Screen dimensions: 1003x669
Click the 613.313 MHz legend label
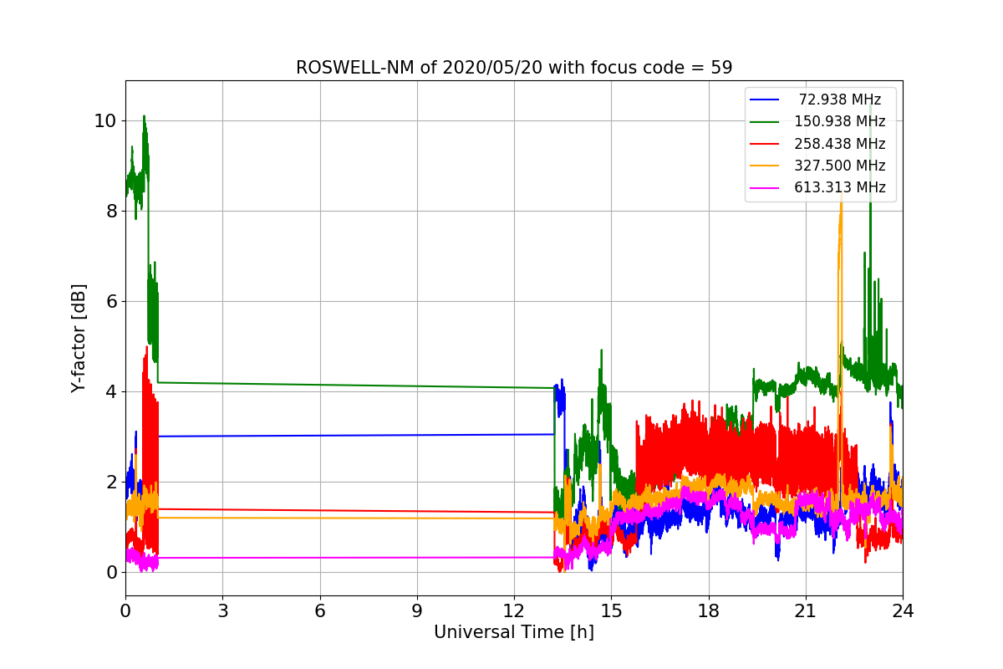point(840,187)
